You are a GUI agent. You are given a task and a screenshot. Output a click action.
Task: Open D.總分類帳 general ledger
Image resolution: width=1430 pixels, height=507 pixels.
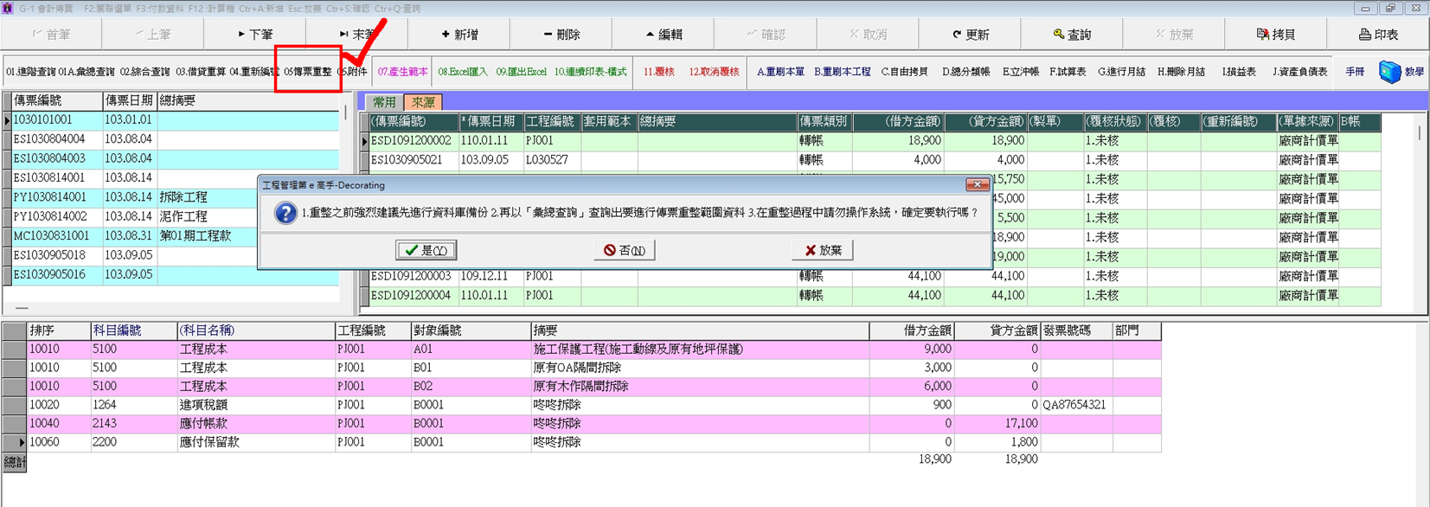pyautogui.click(x=965, y=72)
